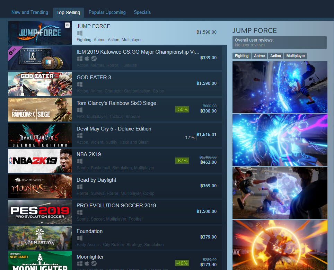
Task: Click the ฿1,500.00 price for PRO EVOLUTION SOCCER 2019
Action: tap(206, 211)
